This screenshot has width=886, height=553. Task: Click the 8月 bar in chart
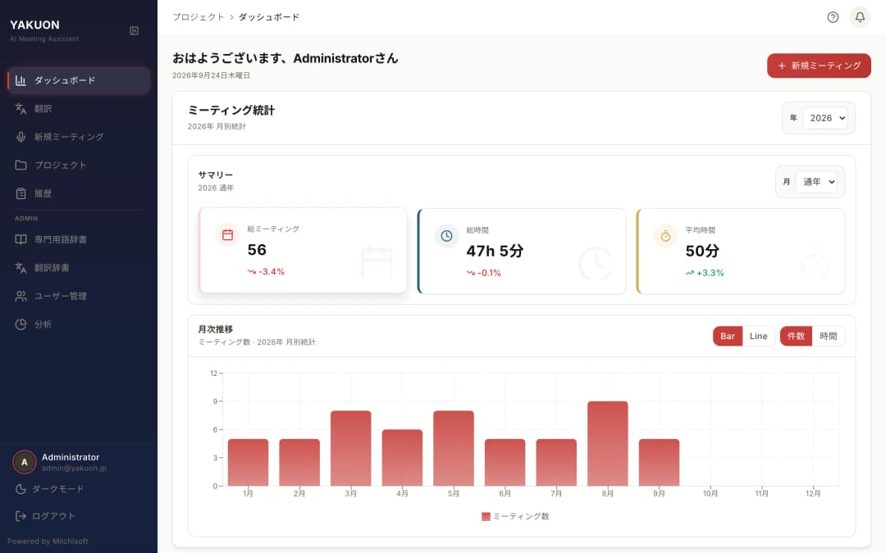tap(607, 443)
